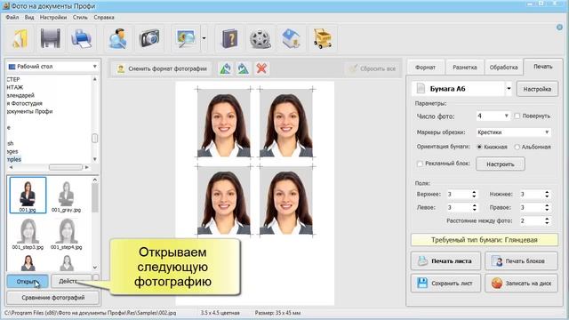This screenshot has width=569, height=320.
Task: Select the 001_gray.jpg thumbnail
Action: (66, 196)
